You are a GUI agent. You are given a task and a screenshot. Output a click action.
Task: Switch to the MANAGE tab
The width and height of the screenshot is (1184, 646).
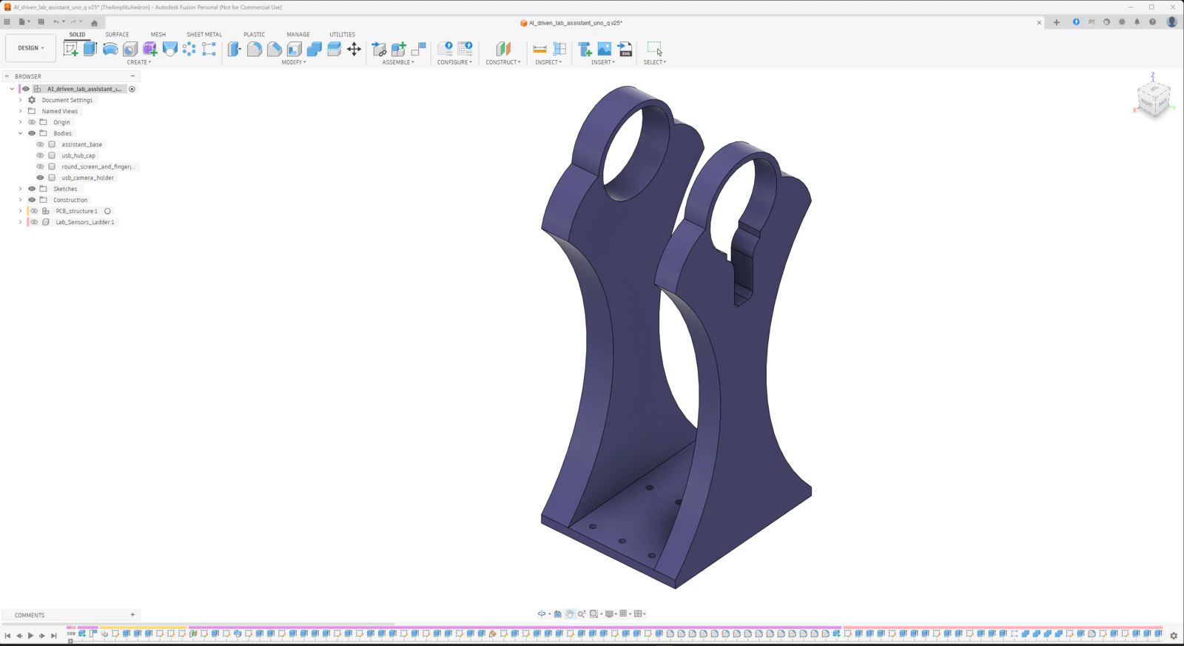pyautogui.click(x=298, y=34)
